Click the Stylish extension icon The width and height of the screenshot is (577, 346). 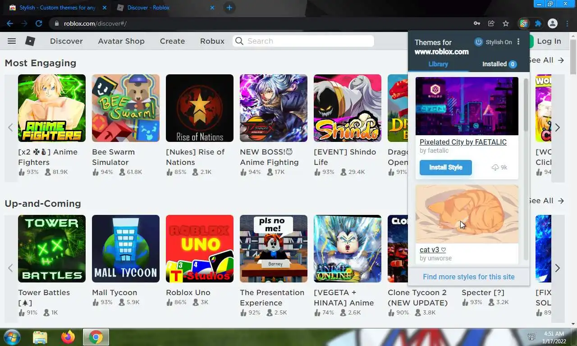point(523,23)
